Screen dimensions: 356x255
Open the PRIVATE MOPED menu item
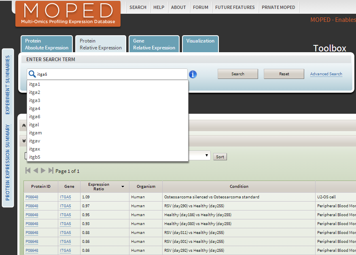(278, 7)
